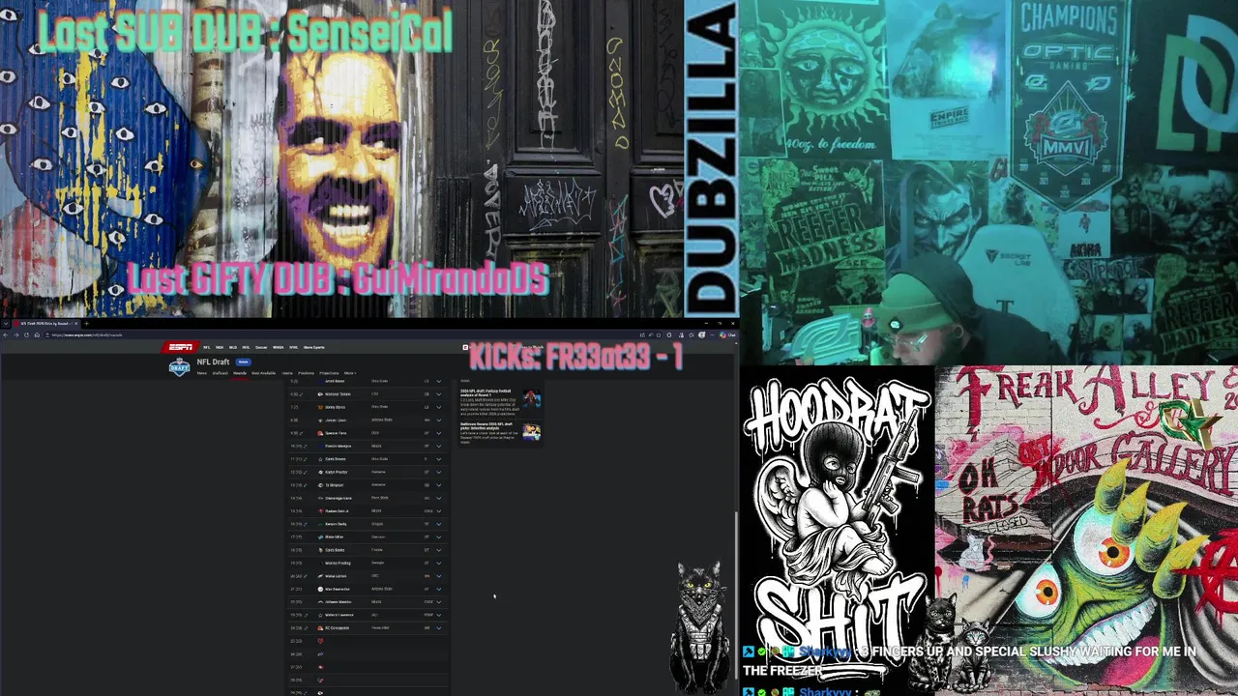Expand the pick 5 row with its chevron
The height and width of the screenshot is (696, 1238).
[x=438, y=381]
